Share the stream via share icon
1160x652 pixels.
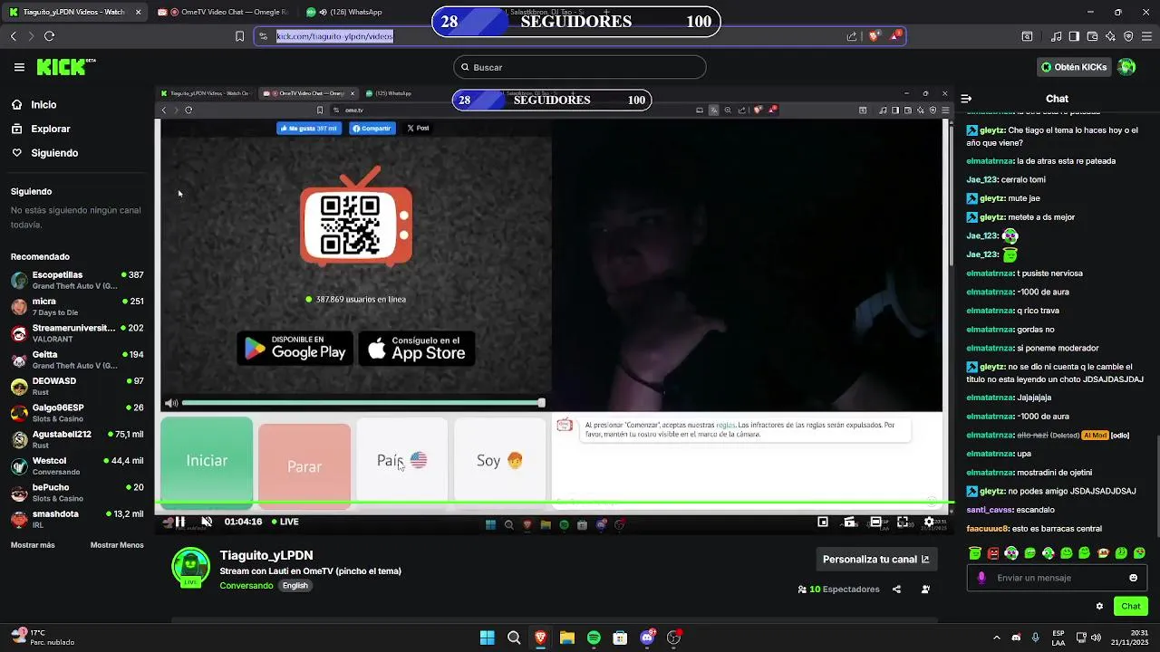tap(896, 590)
